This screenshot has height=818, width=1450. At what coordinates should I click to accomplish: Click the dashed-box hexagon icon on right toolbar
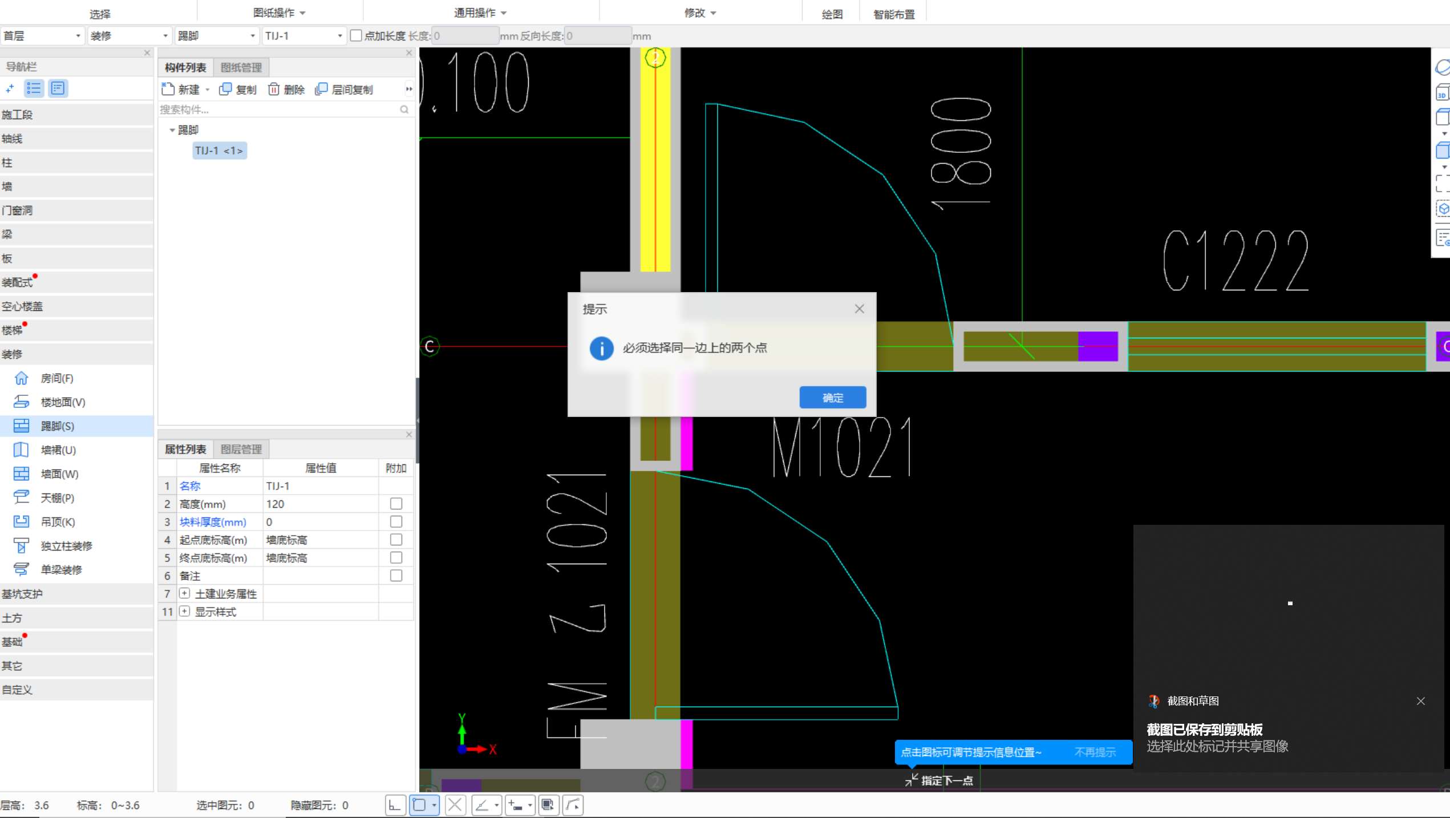[x=1442, y=209]
